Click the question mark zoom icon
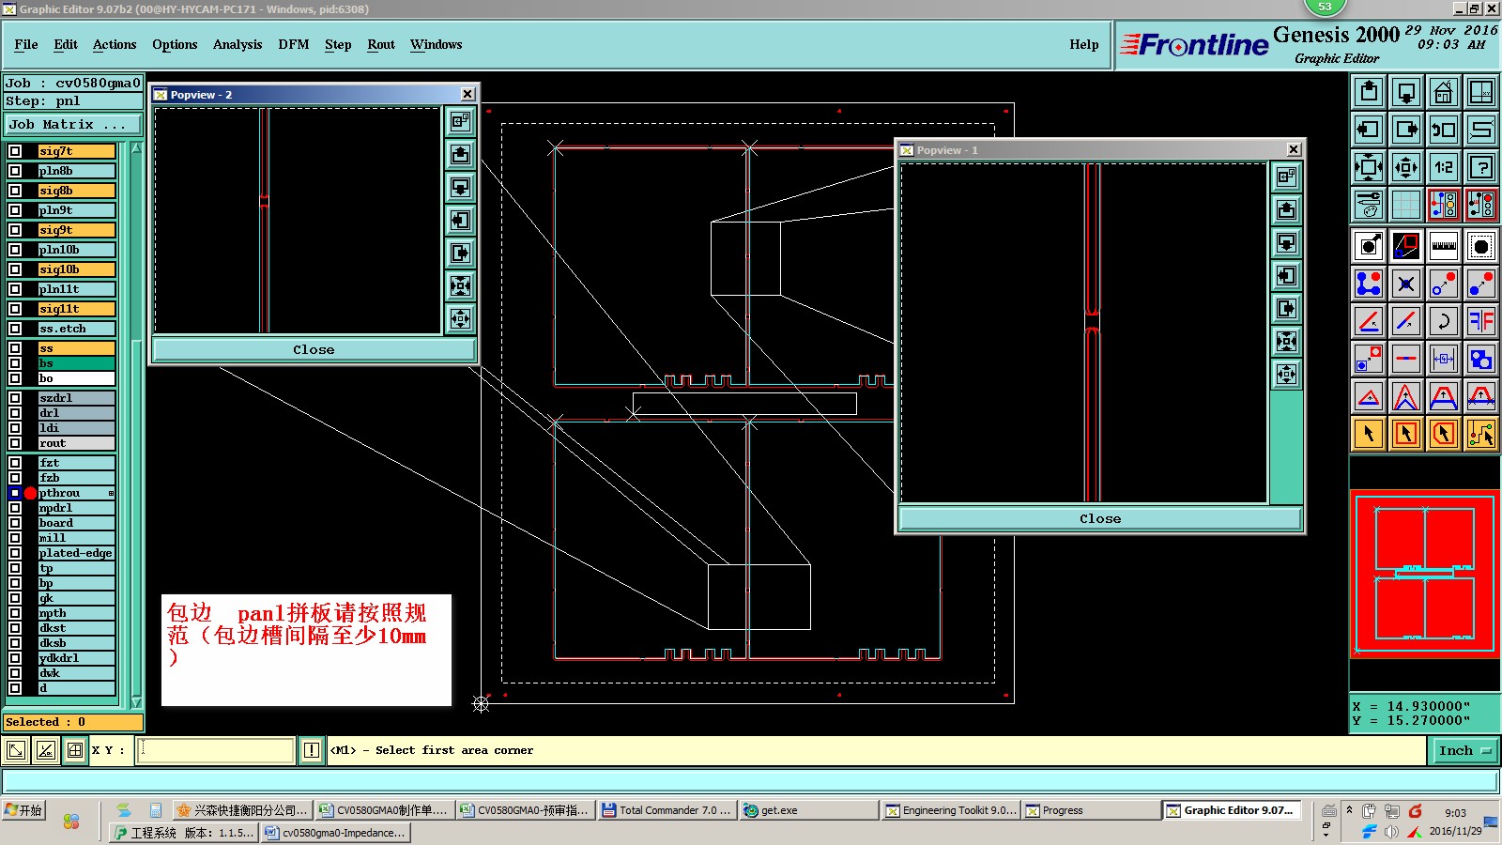Screen dimensions: 1502x845 (x=1481, y=167)
